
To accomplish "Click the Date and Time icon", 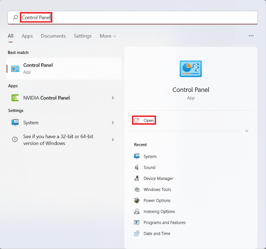I will (137, 233).
